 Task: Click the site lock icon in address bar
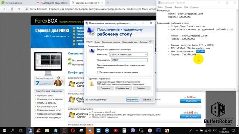coord(27,9)
